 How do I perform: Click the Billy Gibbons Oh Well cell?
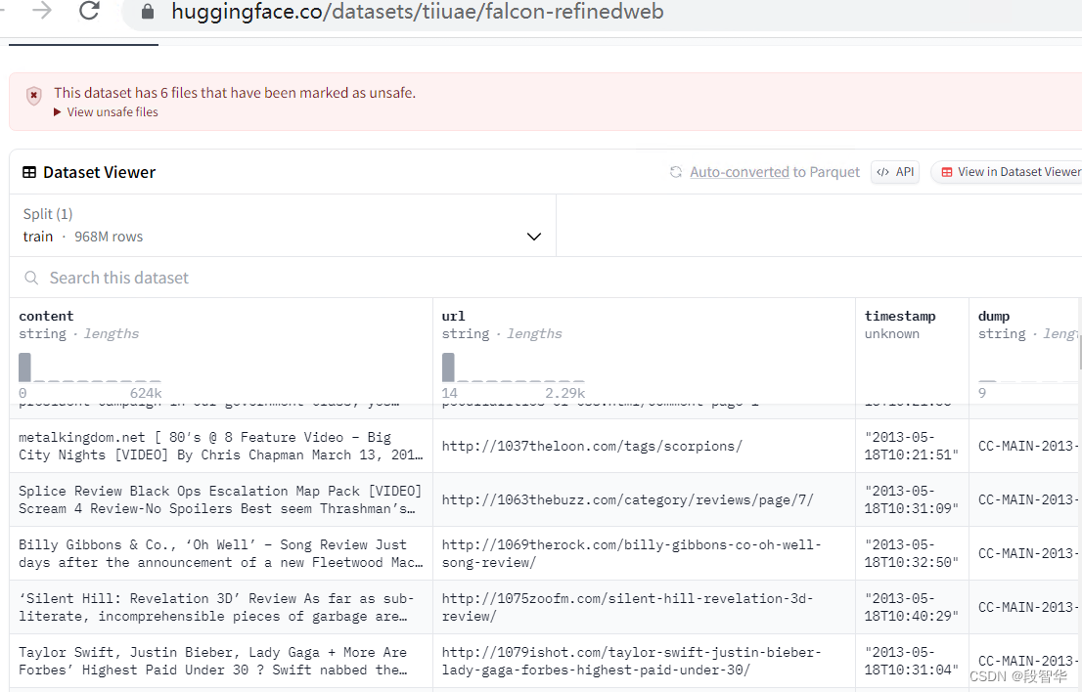[x=221, y=553]
